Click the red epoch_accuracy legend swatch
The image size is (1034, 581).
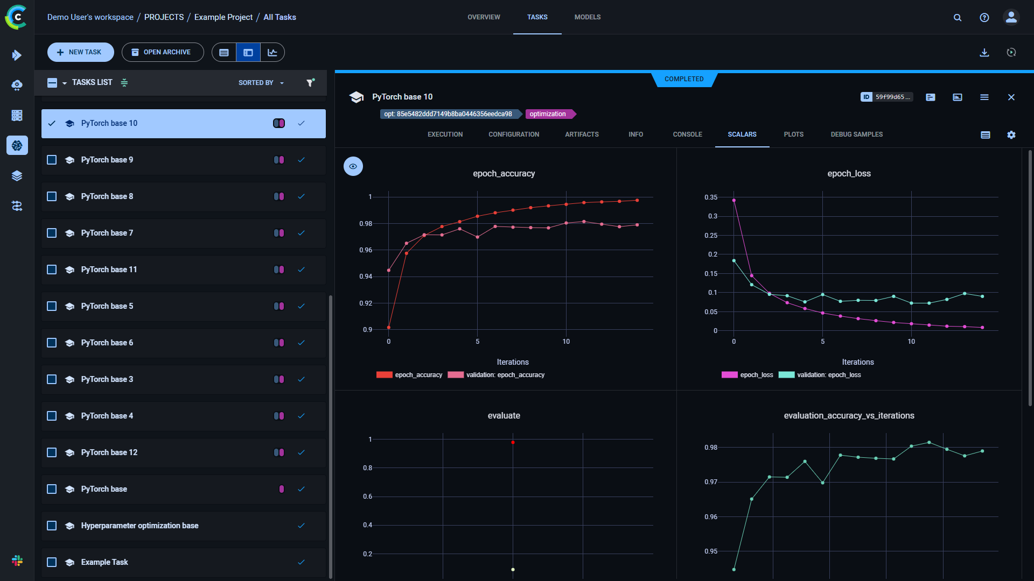[x=384, y=375]
